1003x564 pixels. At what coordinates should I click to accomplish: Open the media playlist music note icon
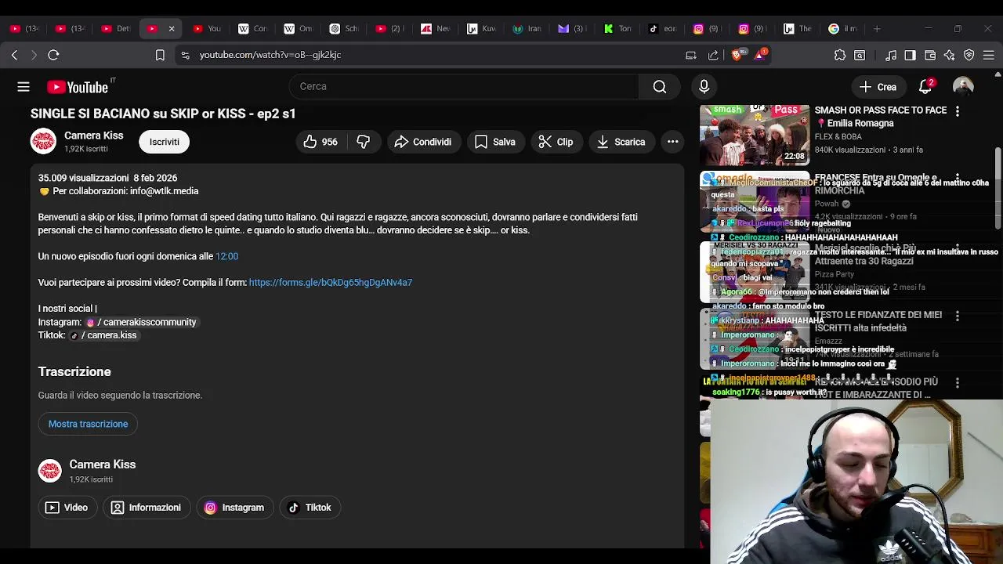click(x=891, y=55)
